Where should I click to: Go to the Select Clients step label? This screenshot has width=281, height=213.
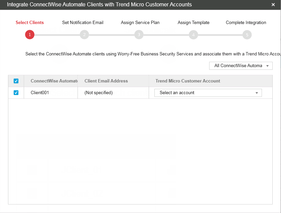pos(30,23)
